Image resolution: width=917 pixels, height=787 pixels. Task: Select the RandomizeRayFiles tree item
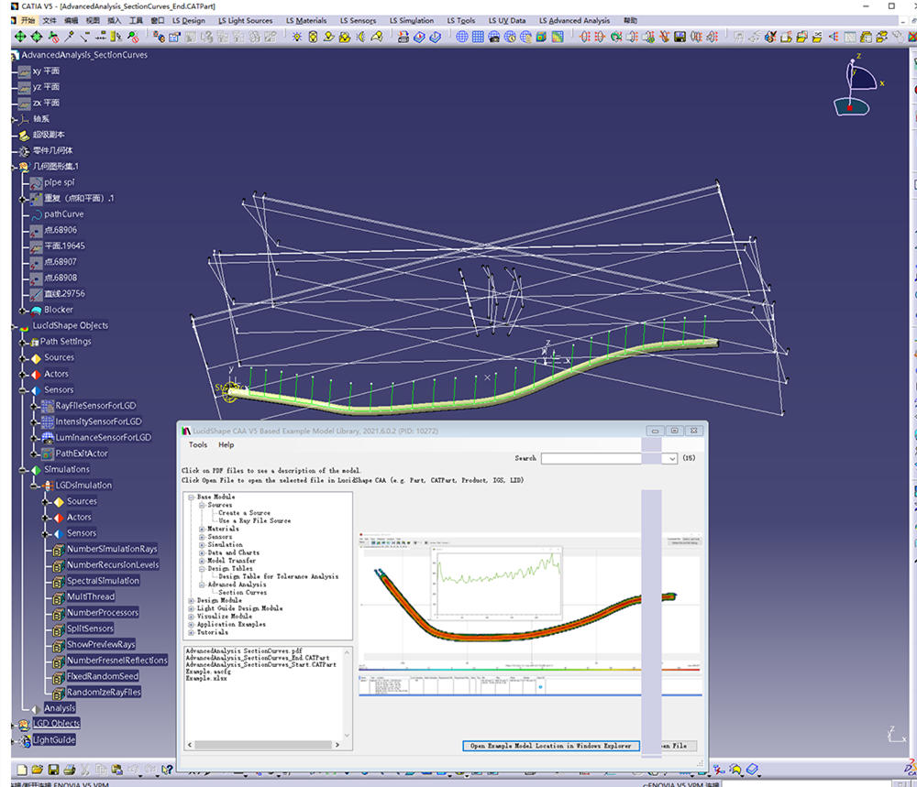104,693
